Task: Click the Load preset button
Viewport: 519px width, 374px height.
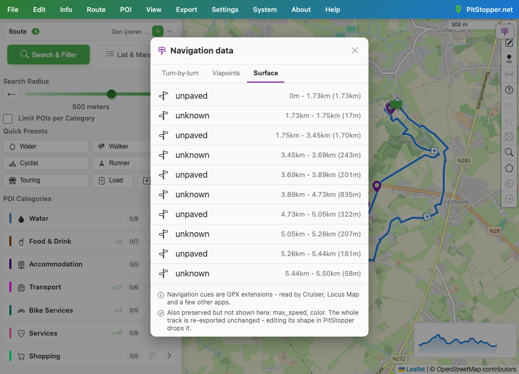Action: [113, 181]
